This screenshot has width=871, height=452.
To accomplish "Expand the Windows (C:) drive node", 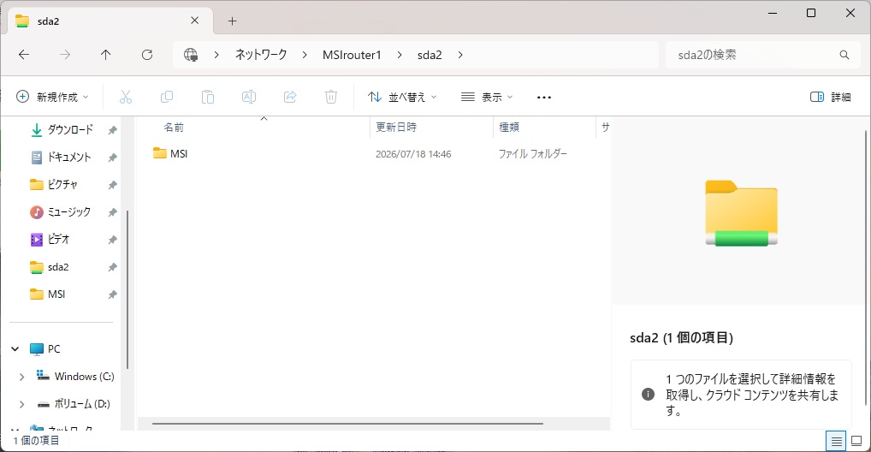I will pos(21,377).
